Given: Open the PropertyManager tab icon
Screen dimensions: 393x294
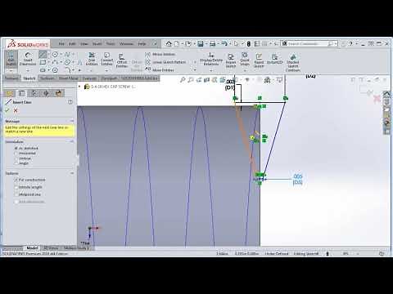Looking at the screenshot, I should point(21,93).
